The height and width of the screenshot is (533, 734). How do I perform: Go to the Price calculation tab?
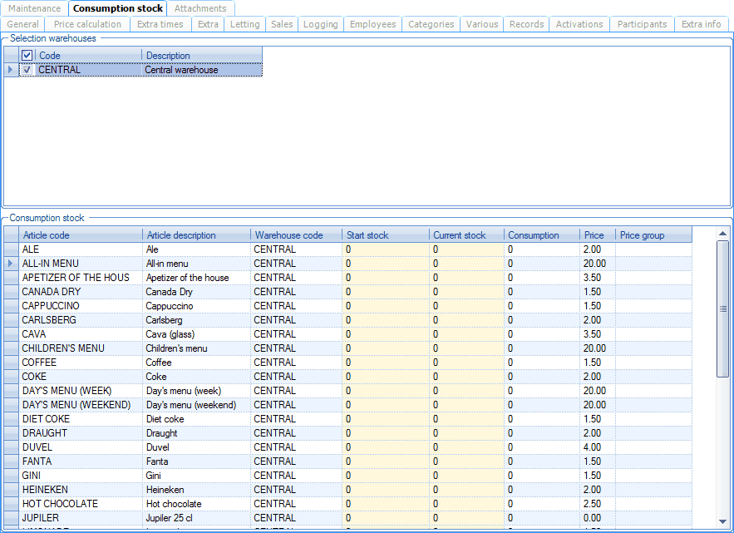point(87,24)
